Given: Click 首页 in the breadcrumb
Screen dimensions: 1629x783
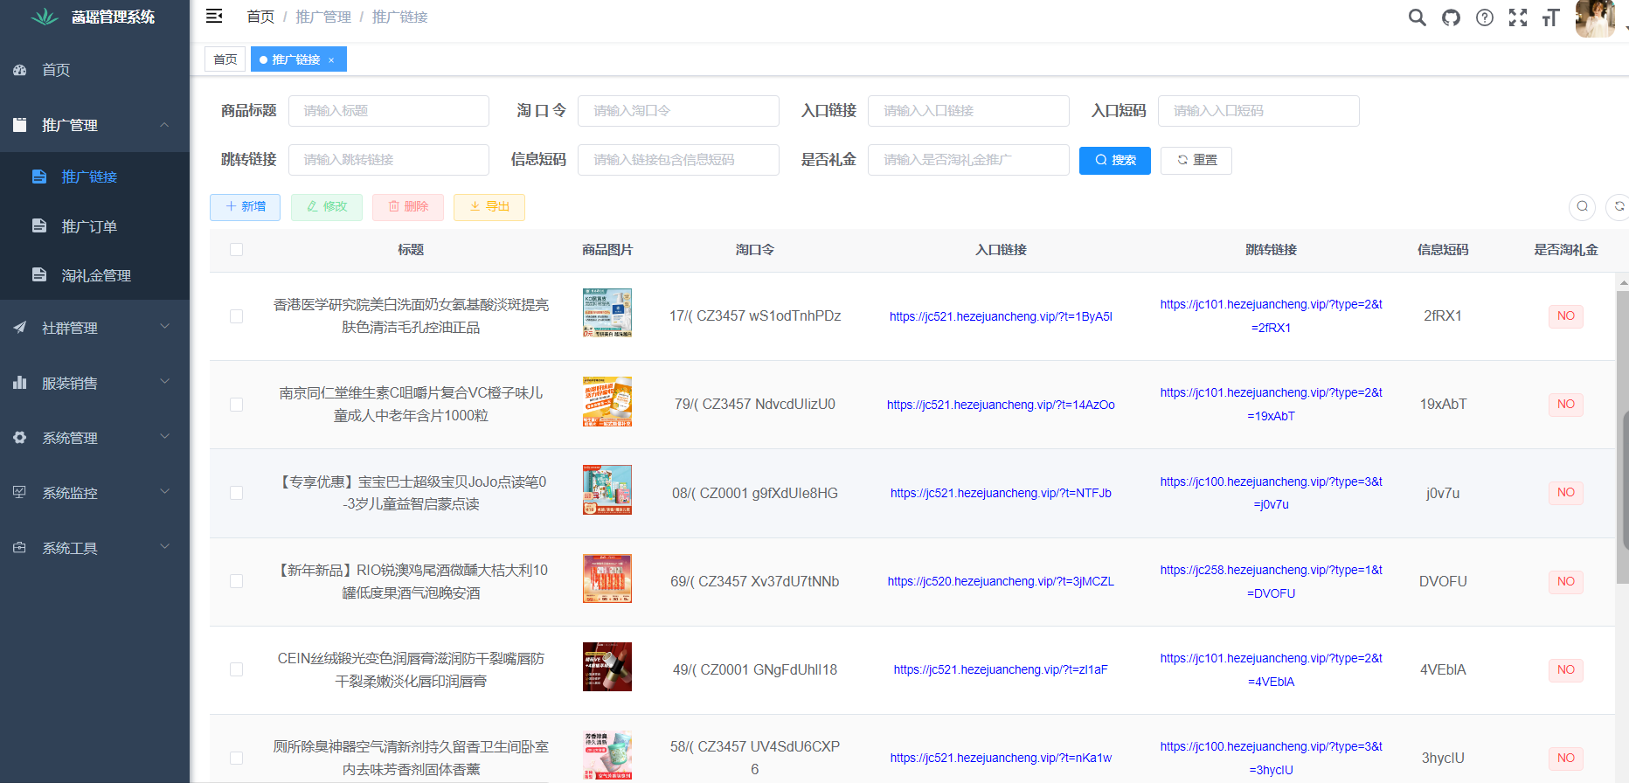Looking at the screenshot, I should [260, 17].
